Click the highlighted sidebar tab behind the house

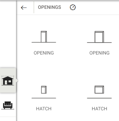pos(8,80)
